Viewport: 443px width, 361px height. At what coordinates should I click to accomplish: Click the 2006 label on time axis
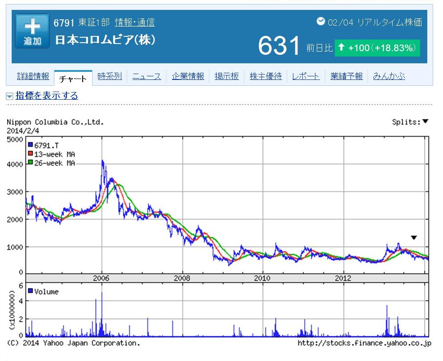coord(101,278)
